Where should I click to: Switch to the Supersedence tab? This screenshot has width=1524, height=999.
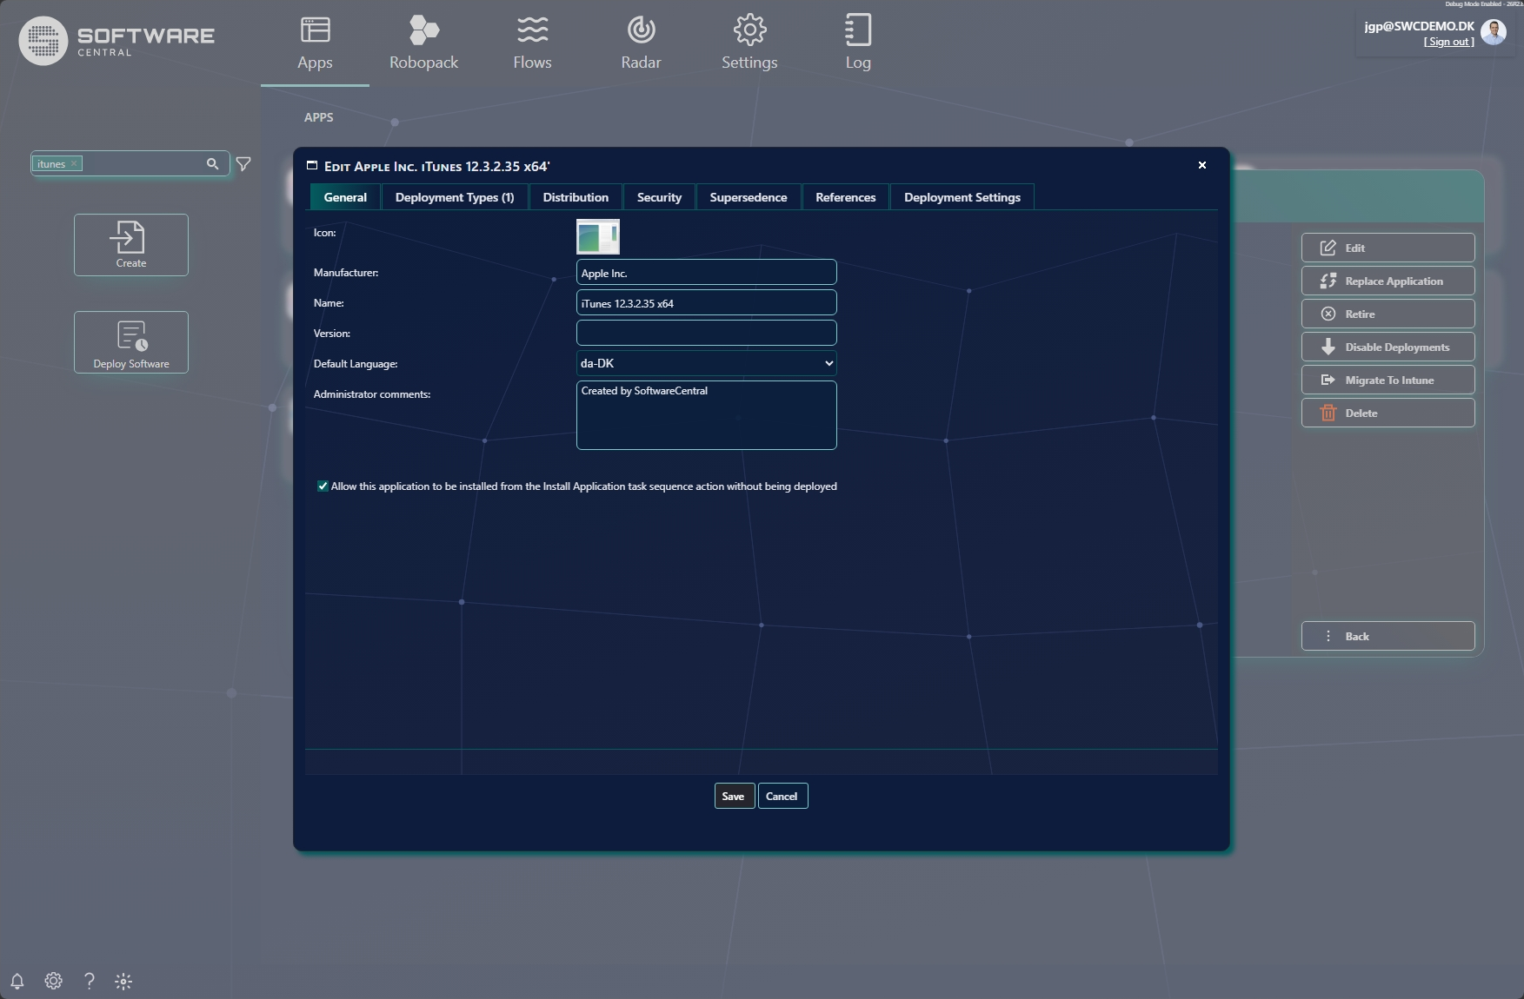click(749, 197)
